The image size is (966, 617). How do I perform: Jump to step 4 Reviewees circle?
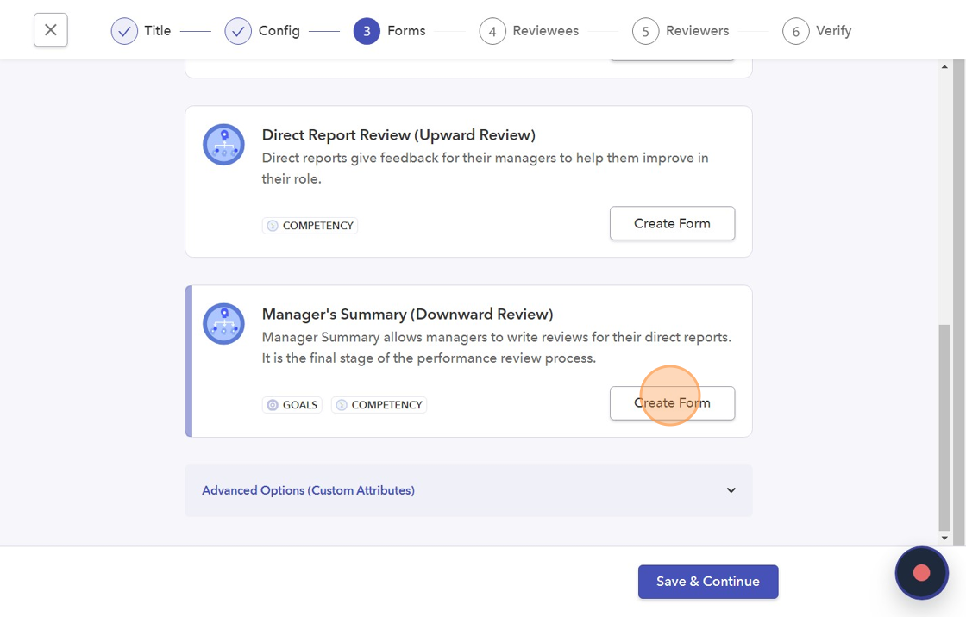[492, 31]
